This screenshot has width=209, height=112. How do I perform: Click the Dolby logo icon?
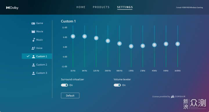point(8,8)
